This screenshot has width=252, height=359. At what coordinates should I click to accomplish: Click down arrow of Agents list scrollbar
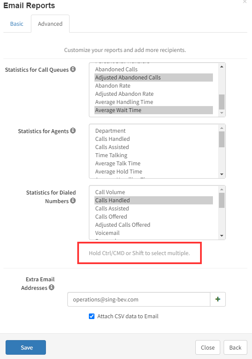[x=222, y=174]
